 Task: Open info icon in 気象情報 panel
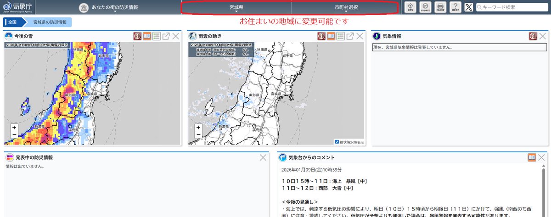pyautogui.click(x=533, y=36)
